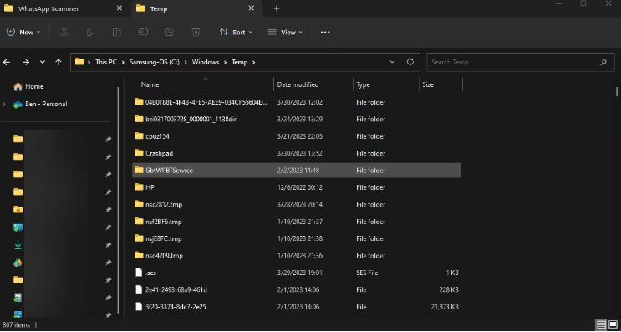Sort by Name column header
Viewport: 621px width, 332px height.
pyautogui.click(x=150, y=84)
